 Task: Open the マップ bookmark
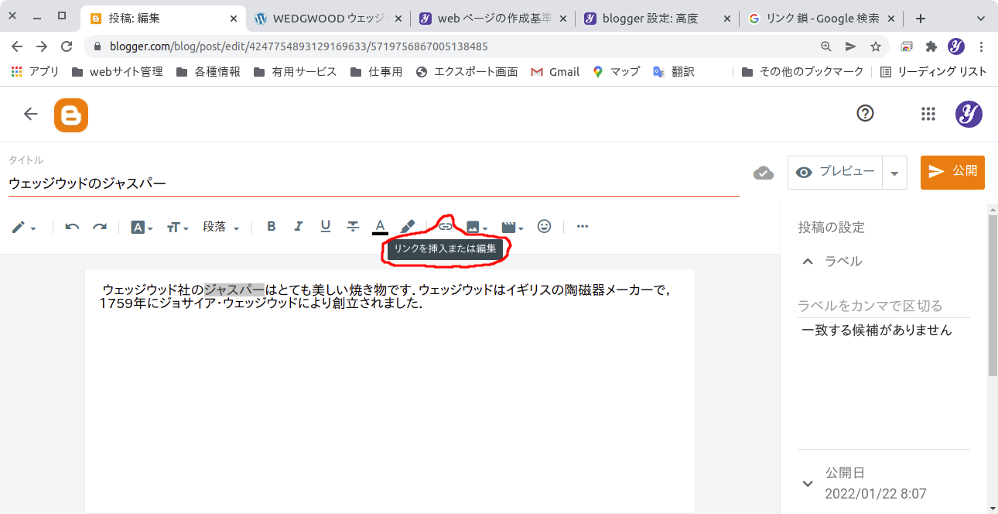click(616, 71)
